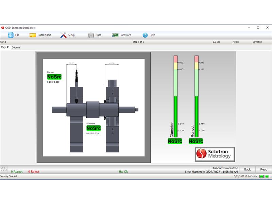
Task: Click the Diameter NoSrc value in the diagram
Action: tap(93, 128)
